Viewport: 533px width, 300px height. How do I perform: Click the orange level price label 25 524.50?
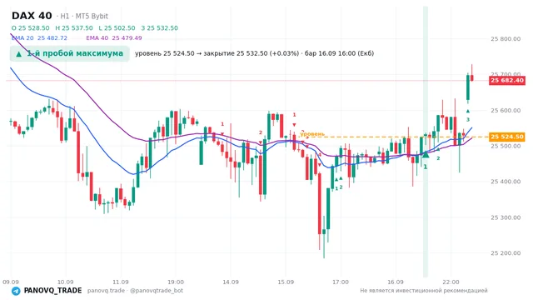pyautogui.click(x=507, y=137)
